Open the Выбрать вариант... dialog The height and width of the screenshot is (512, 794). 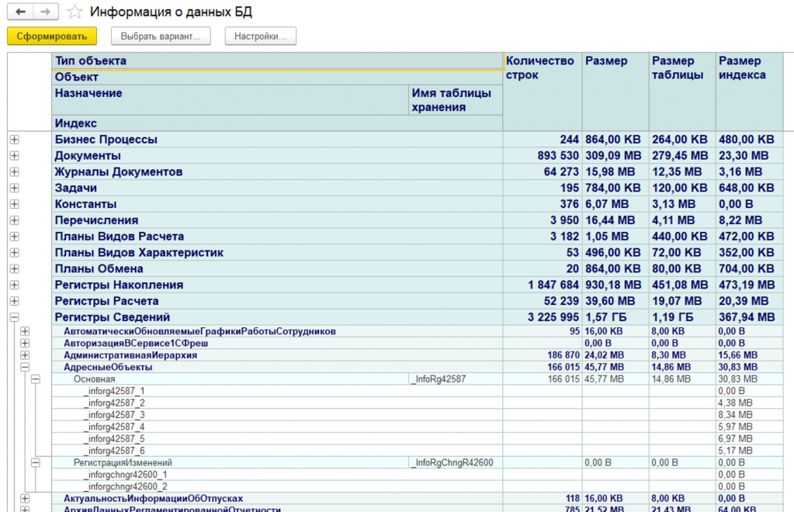[161, 36]
